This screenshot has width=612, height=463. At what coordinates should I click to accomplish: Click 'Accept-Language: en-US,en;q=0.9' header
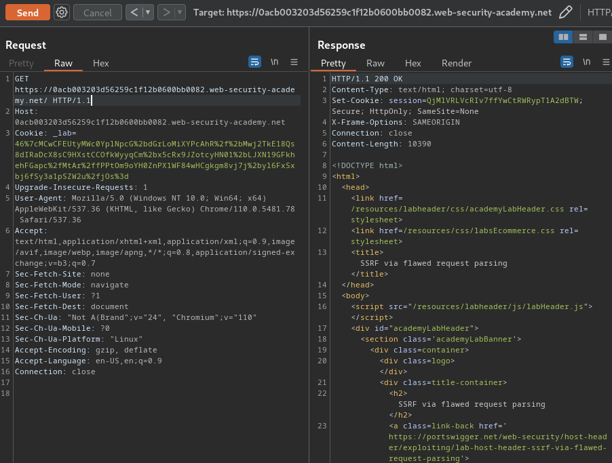coord(88,361)
